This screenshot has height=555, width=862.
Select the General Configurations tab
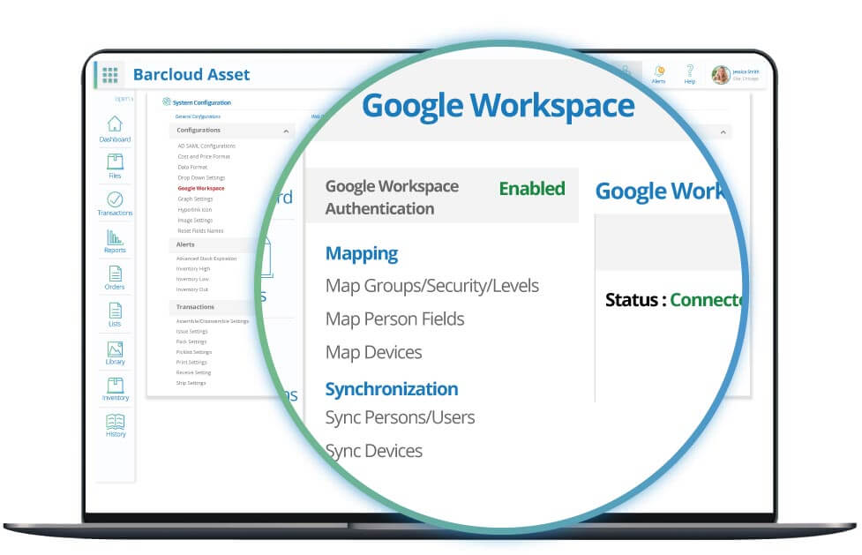[198, 116]
